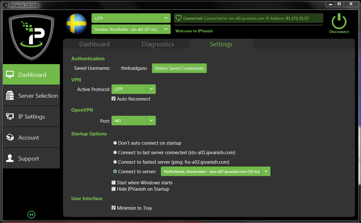Click the connection progress bar under status
361x223 pixels.
click(x=248, y=25)
